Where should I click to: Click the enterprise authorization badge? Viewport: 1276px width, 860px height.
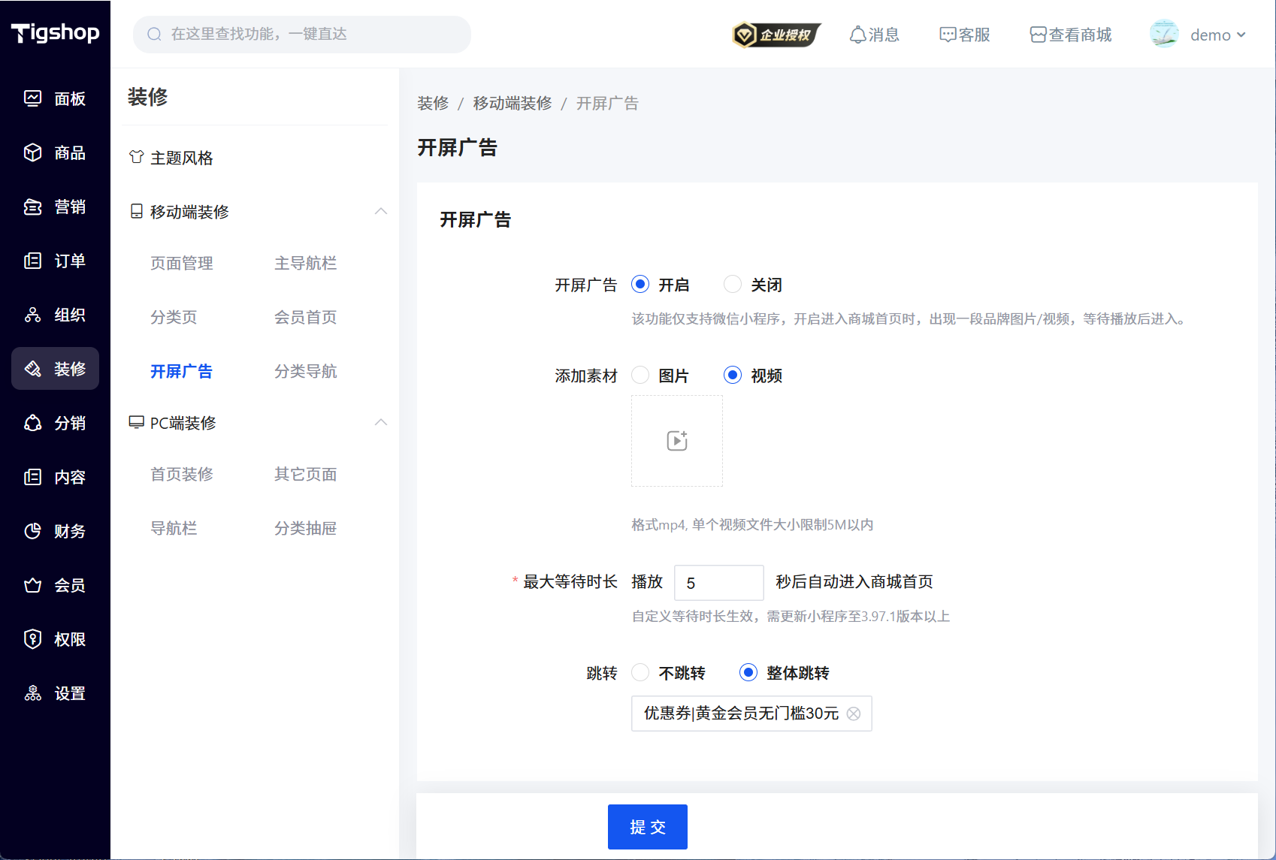coord(776,35)
